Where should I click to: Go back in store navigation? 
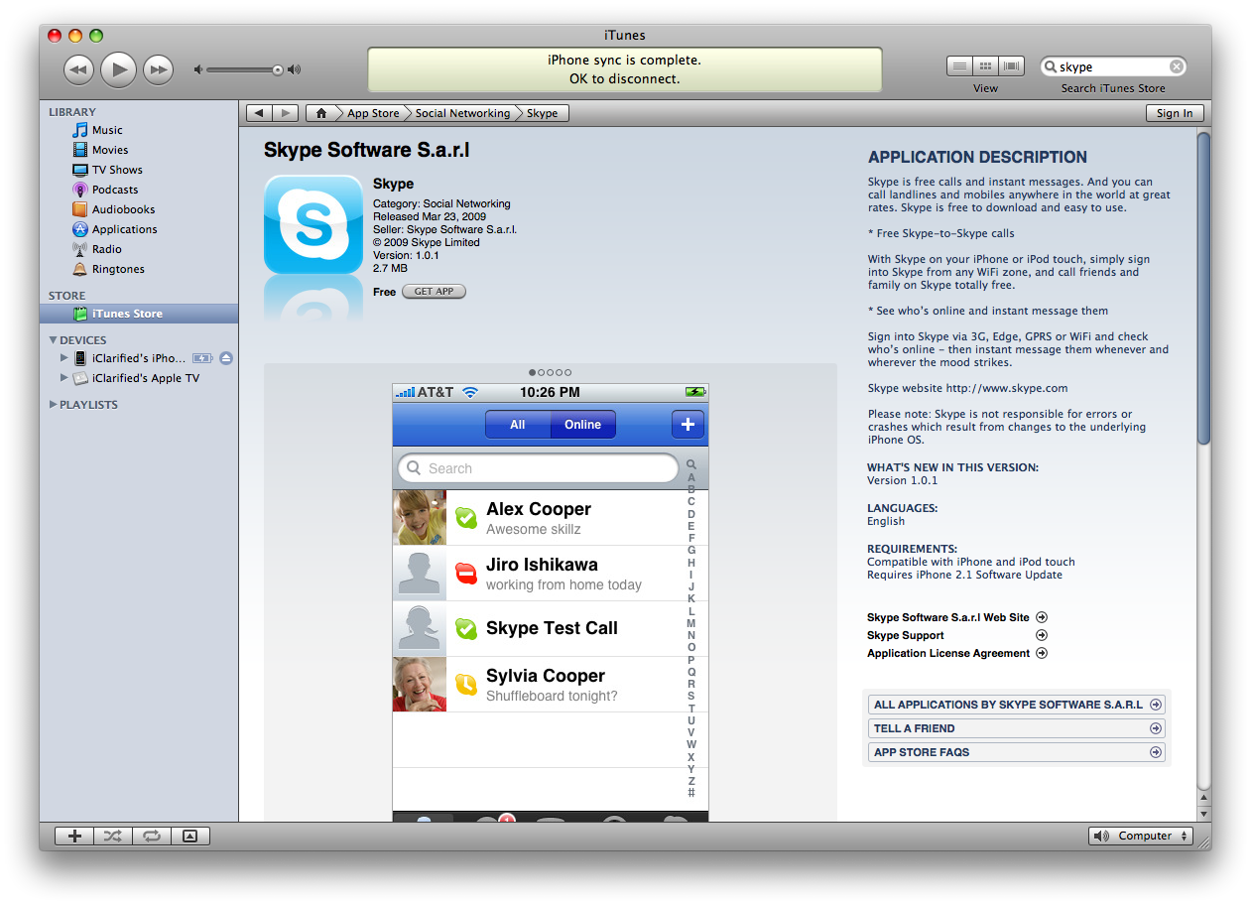[259, 113]
